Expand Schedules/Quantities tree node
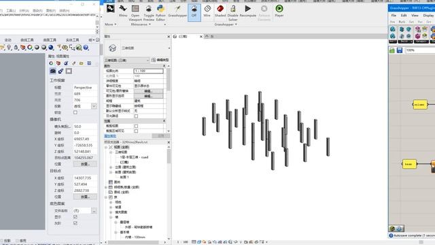The height and width of the screenshot is (245, 435). (x=106, y=187)
